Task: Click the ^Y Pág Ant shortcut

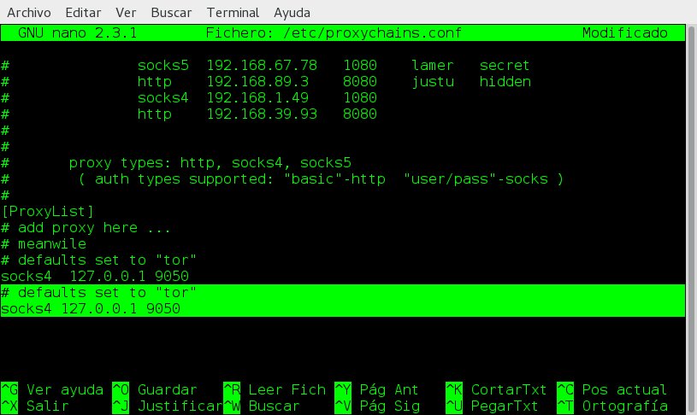Action: (376, 389)
